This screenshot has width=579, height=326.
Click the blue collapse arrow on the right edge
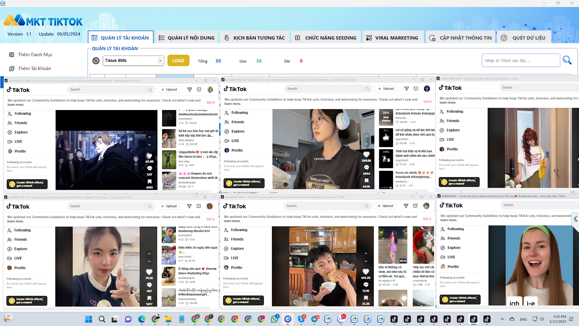tap(575, 219)
